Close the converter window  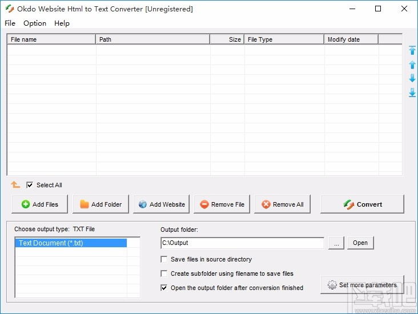coord(404,9)
